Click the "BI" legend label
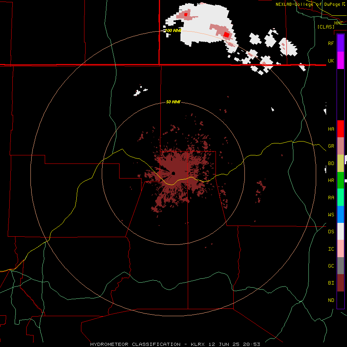The image size is (347, 347). (331, 283)
